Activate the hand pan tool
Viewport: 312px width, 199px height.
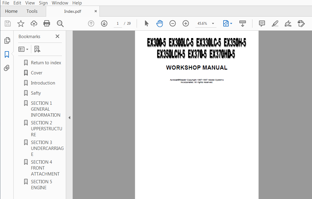click(160, 23)
